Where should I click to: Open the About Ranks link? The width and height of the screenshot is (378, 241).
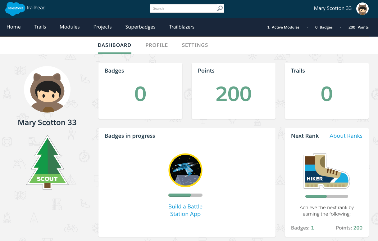(x=346, y=136)
